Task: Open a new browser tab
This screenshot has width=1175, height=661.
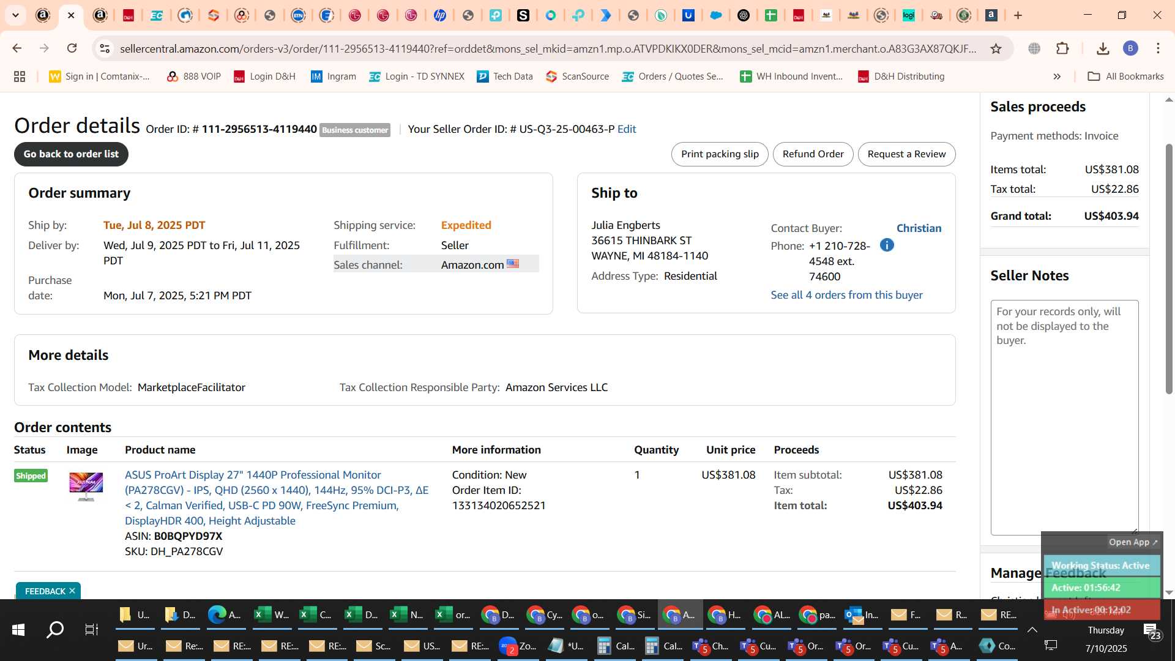Action: coord(1018,15)
